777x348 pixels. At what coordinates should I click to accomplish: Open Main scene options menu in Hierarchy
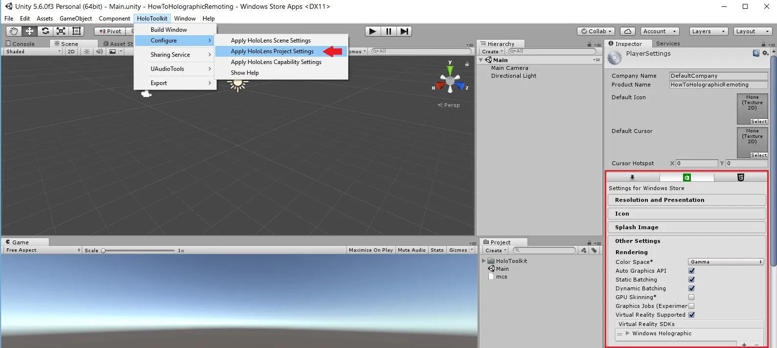tap(596, 60)
